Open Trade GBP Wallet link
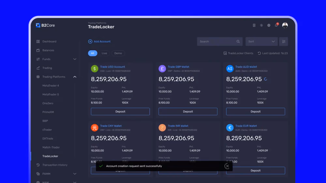The image size is (326, 183). 178,67
